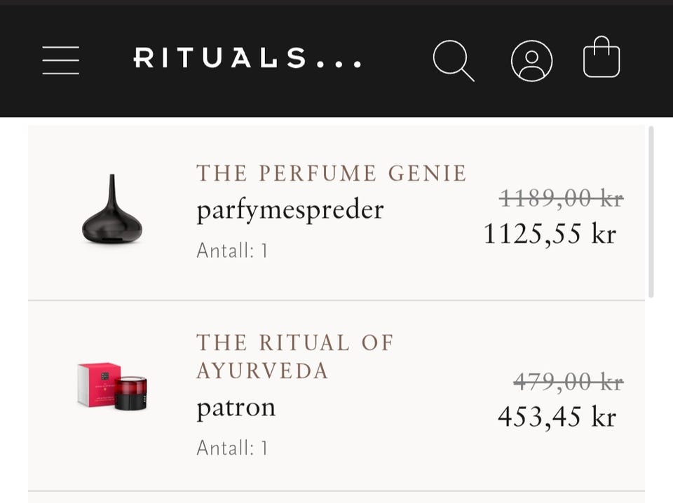The image size is (673, 503).
Task: Open THE RITUAL OF AYURVEDA title
Action: click(294, 356)
